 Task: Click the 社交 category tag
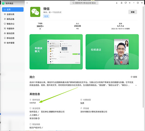(x=46, y=16)
